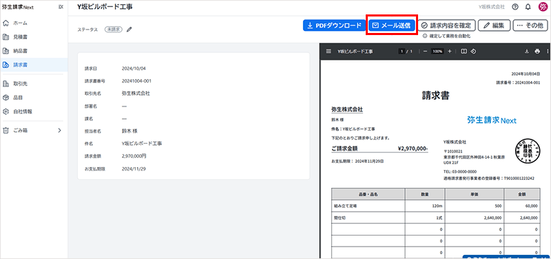Expand the ごみ箱 chevron arrow
Image resolution: width=551 pixels, height=259 pixels.
point(59,131)
